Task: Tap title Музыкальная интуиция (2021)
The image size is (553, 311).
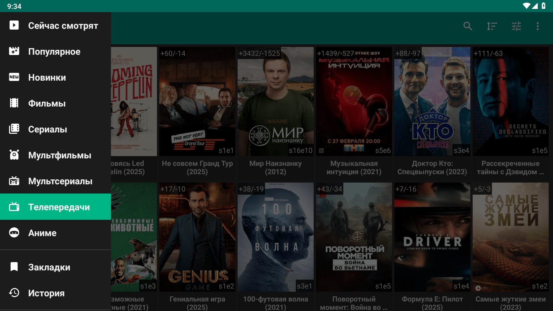Action: click(x=354, y=168)
